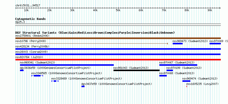
Task: Click the 60k tick on the ruler
Action: (141, 10)
